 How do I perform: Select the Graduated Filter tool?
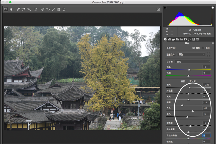click(59, 9)
